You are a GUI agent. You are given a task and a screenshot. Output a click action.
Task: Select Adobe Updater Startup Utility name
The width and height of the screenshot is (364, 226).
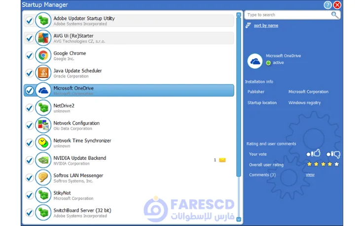(84, 18)
